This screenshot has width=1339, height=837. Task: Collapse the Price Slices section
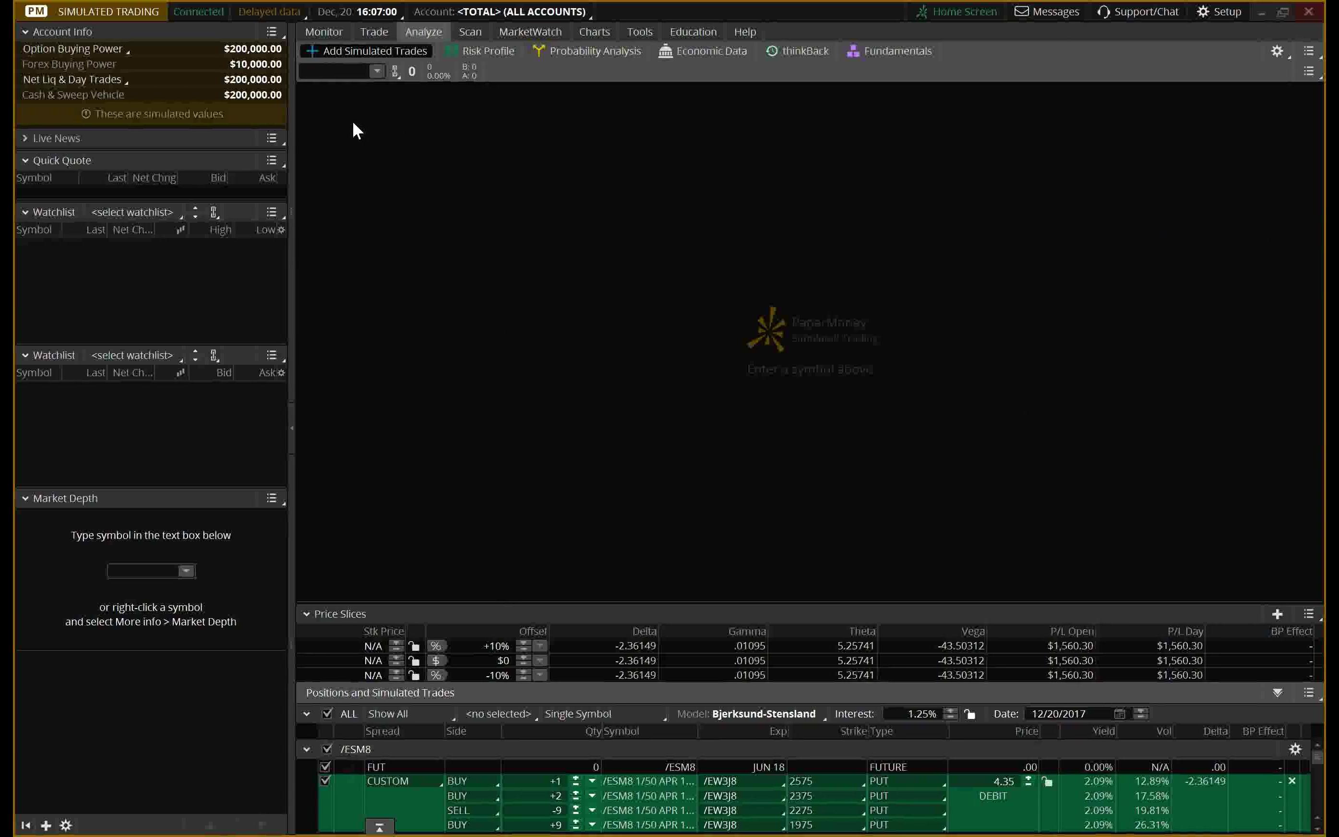307,614
